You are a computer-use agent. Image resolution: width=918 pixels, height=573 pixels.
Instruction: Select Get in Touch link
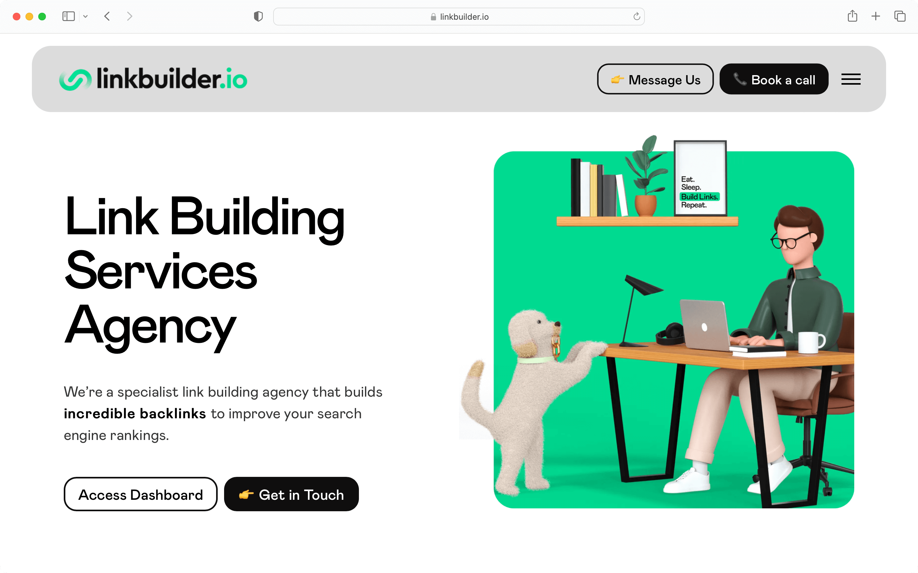point(291,493)
